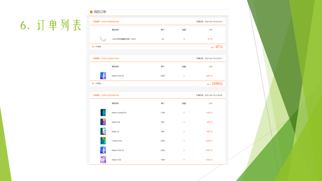Click the 87元 order total
The image size is (322, 181).
pos(219,47)
